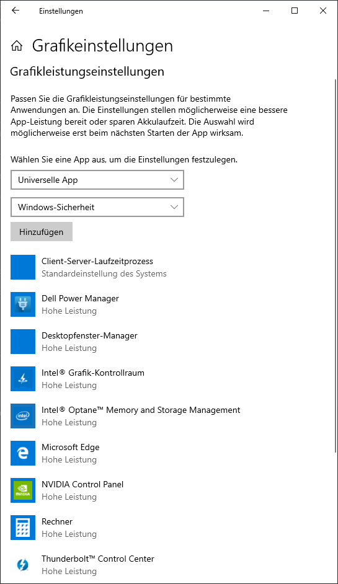This screenshot has width=338, height=584.
Task: Select NVIDIA Control Panel entry text
Action: [82, 485]
